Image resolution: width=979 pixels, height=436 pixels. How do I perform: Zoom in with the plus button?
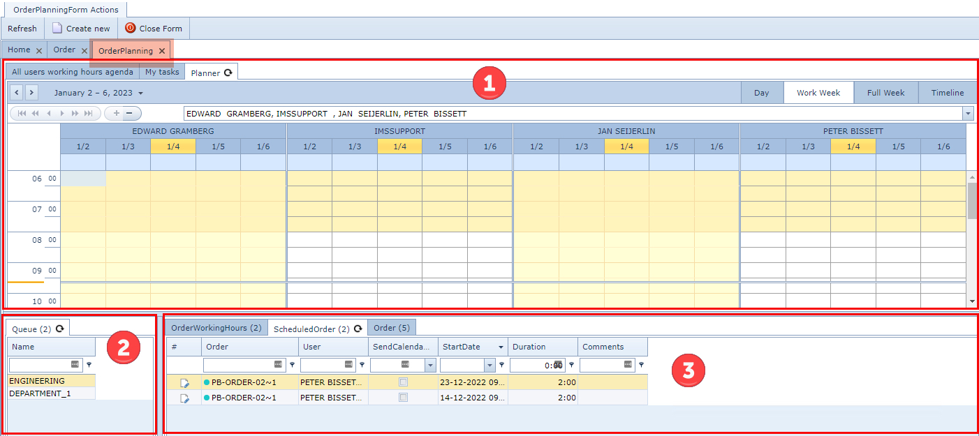pyautogui.click(x=115, y=113)
